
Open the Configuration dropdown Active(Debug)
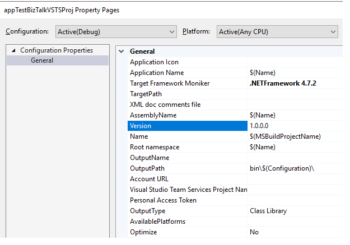pos(116,32)
